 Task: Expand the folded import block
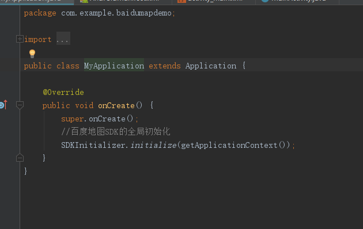[x=20, y=39]
